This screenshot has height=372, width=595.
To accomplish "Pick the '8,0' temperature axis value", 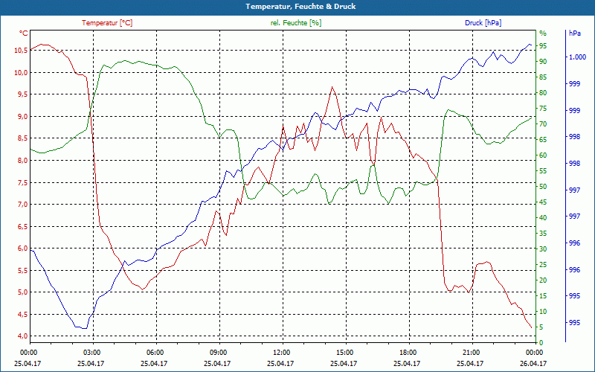I will point(23,161).
